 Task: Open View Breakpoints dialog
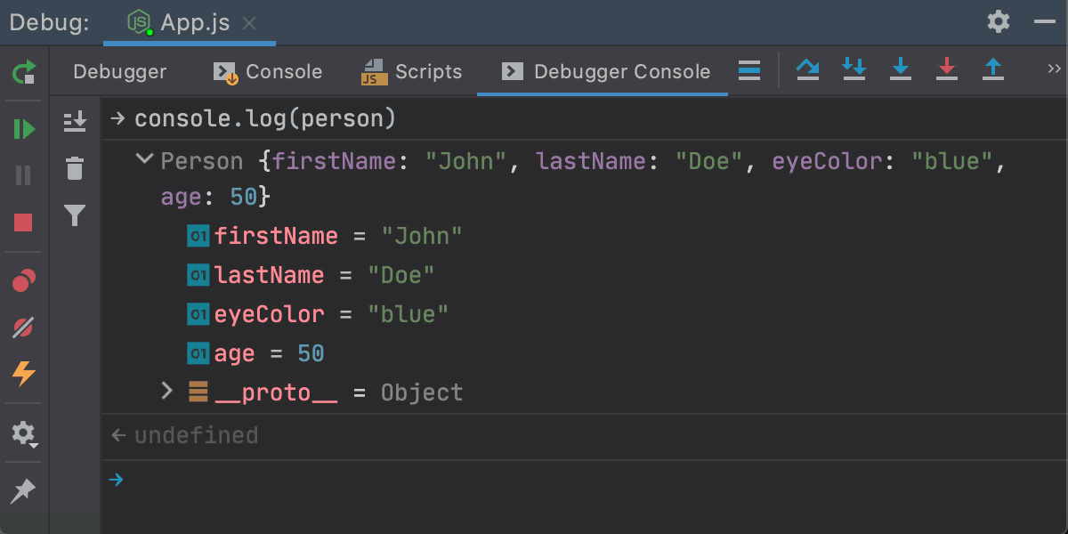click(x=24, y=282)
